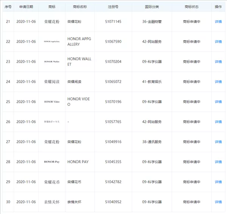Click the row 26 trademark image
The height and width of the screenshot is (214, 227).
click(52, 122)
